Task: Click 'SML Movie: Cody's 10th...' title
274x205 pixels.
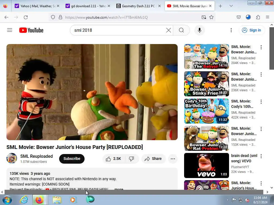Action: click(x=242, y=104)
